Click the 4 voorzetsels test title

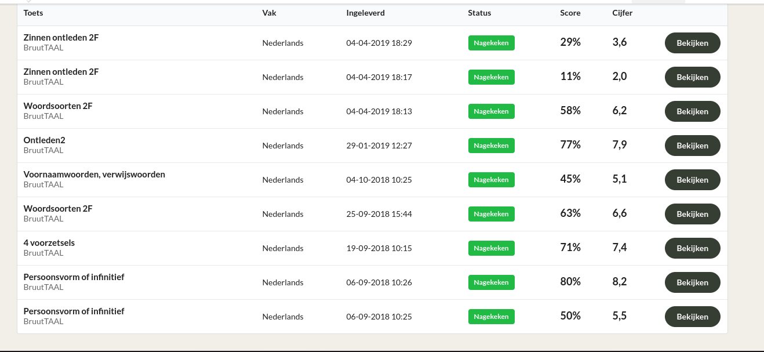click(x=49, y=242)
